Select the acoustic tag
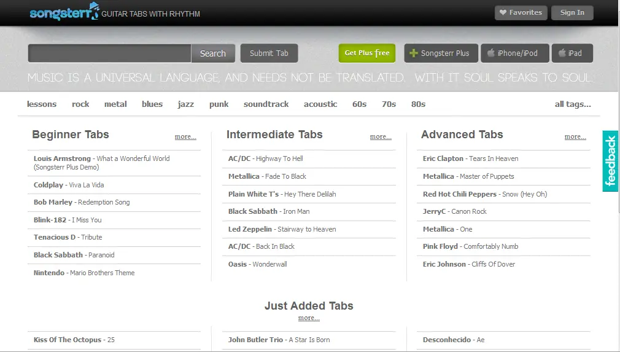 [x=320, y=104]
